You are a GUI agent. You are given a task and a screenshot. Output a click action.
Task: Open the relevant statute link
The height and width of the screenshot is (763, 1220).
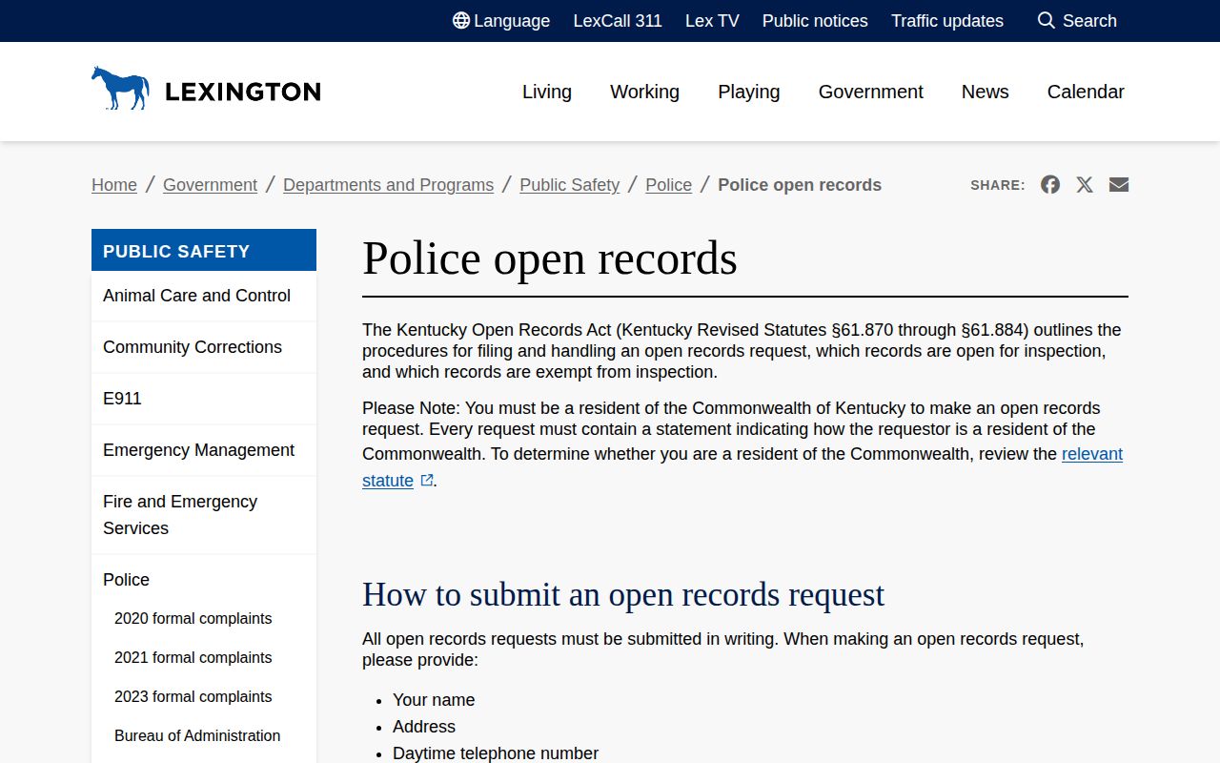(x=1092, y=454)
